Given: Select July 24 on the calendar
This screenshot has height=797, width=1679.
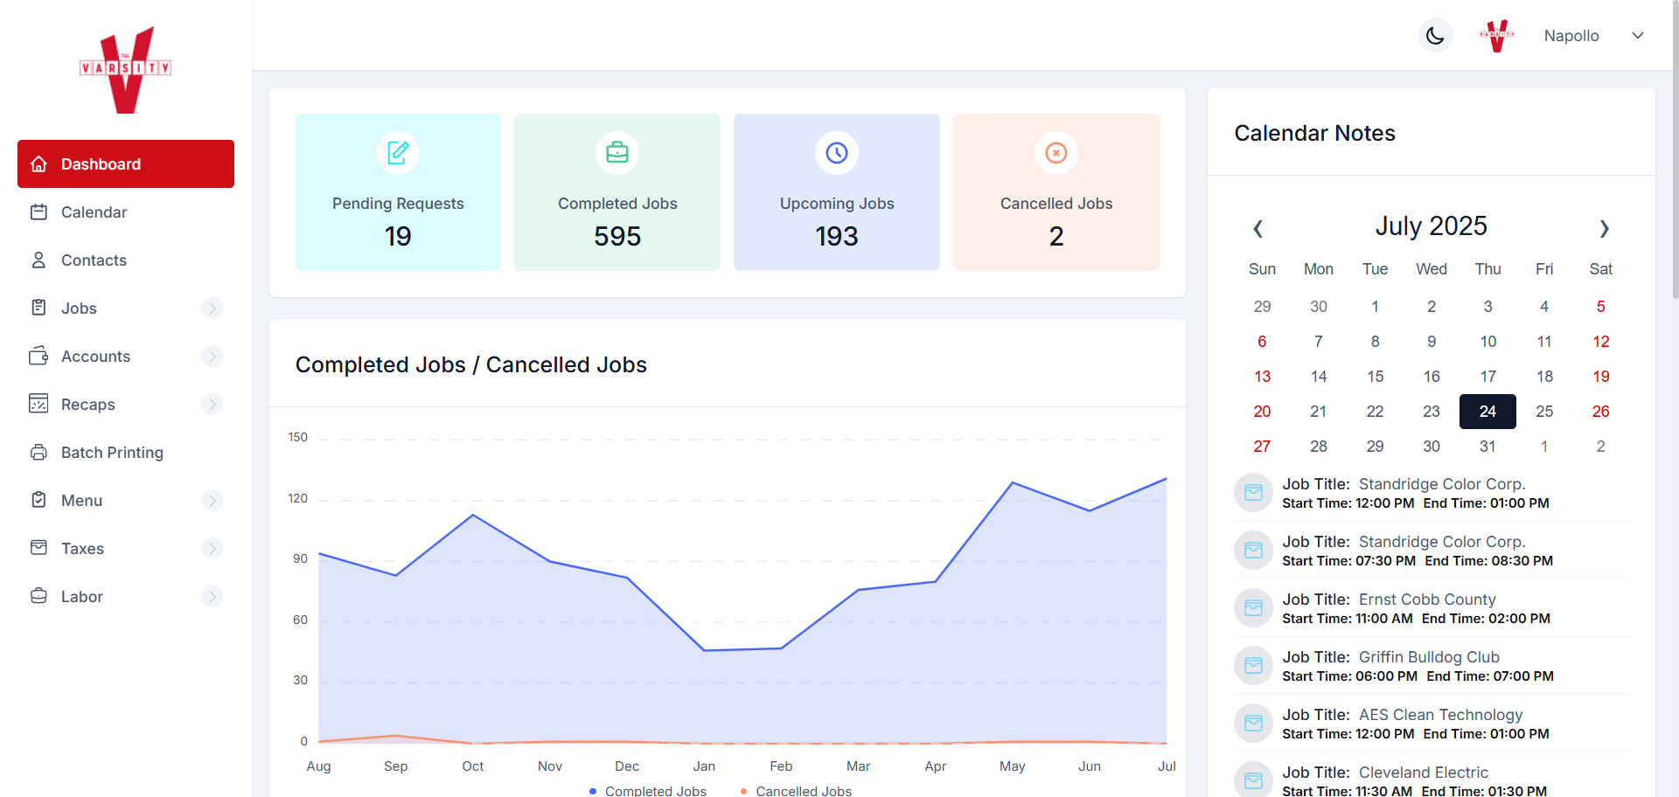Looking at the screenshot, I should point(1487,412).
